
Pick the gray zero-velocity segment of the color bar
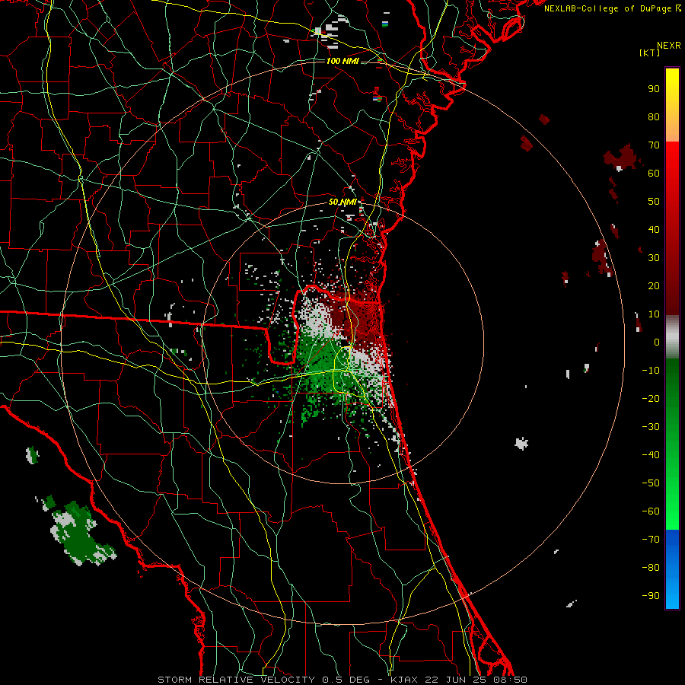pos(672,337)
